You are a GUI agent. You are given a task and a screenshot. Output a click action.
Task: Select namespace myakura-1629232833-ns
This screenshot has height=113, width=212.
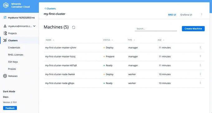(x=21, y=18)
